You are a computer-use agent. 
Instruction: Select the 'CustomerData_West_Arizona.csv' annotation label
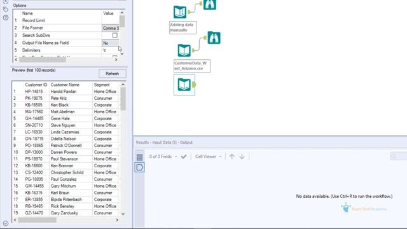192,66
